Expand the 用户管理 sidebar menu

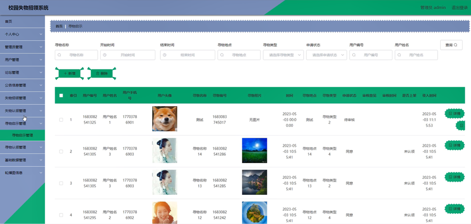[x=22, y=60]
